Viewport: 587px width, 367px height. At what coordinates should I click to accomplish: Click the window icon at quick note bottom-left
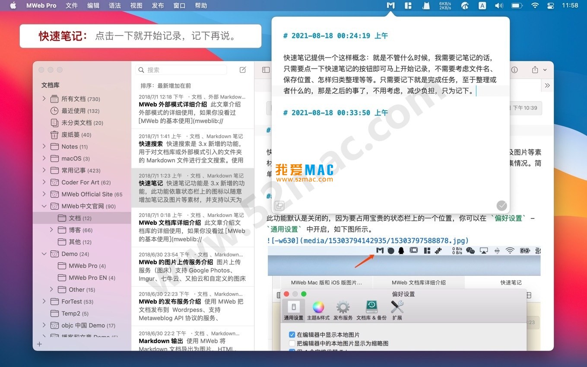pos(279,206)
